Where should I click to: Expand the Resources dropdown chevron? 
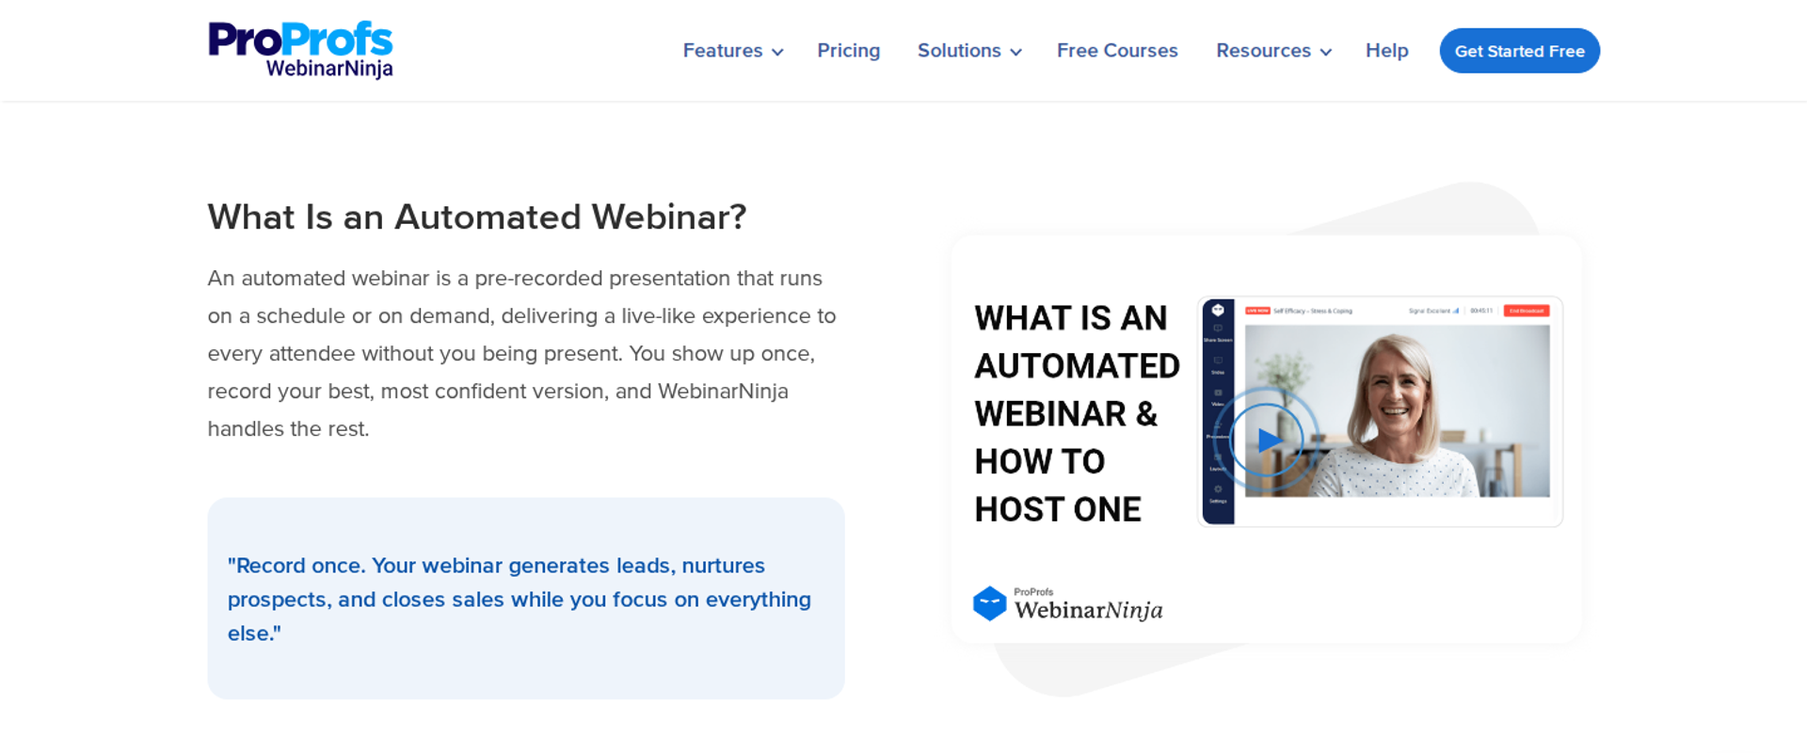(1325, 52)
